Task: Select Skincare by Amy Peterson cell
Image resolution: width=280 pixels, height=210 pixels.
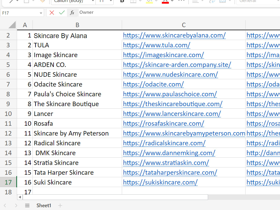Action: (x=77, y=133)
